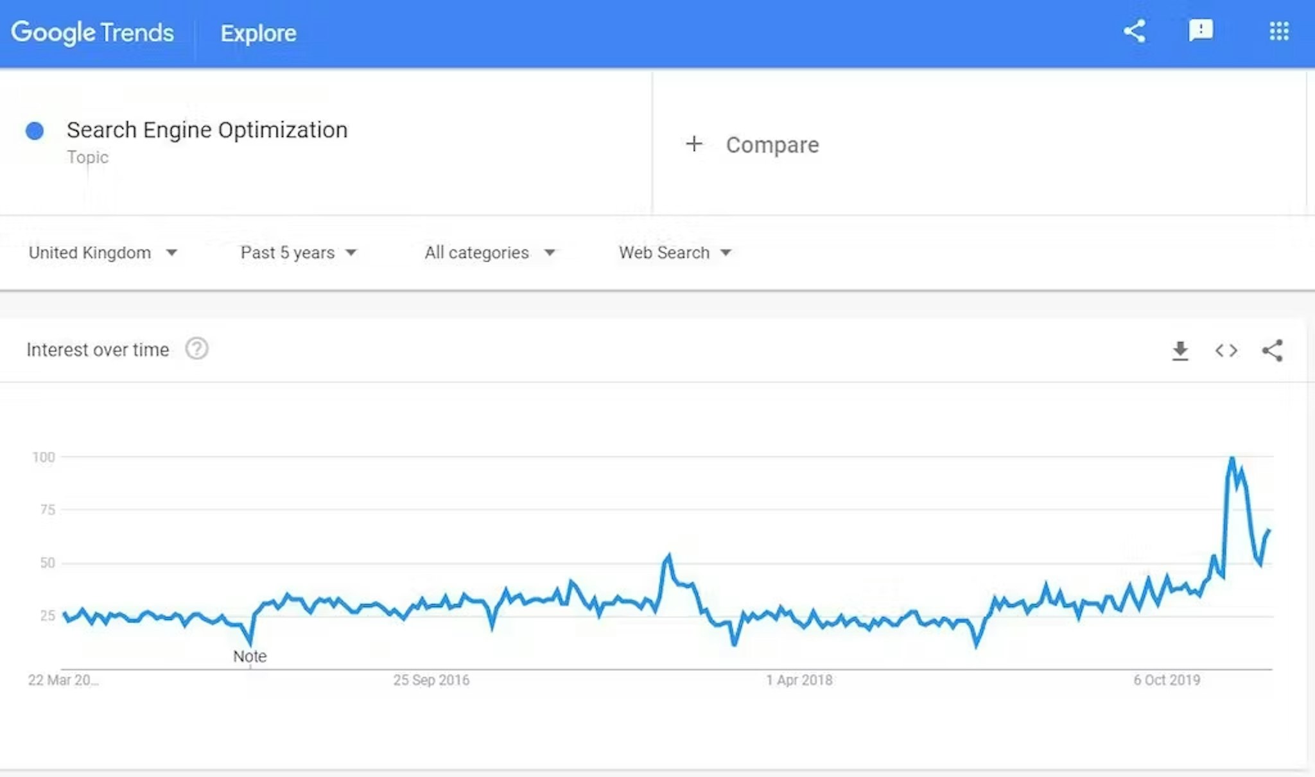
Task: Go to the Explore section
Action: [258, 33]
